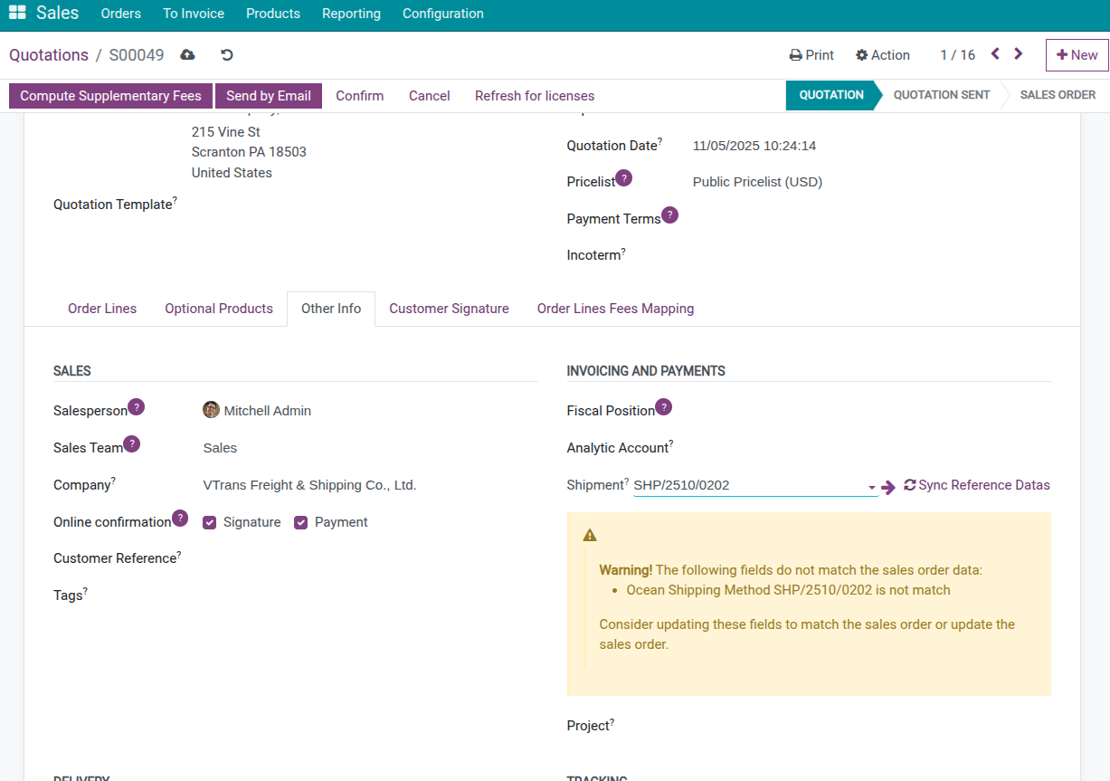The height and width of the screenshot is (781, 1110).
Task: Open the Action dropdown menu
Action: click(x=883, y=55)
